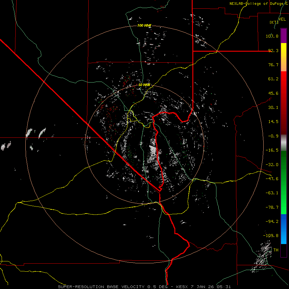The image size is (289, 289).
Task: Click the yellow-orange segment of the color bar
Action: pos(284,57)
